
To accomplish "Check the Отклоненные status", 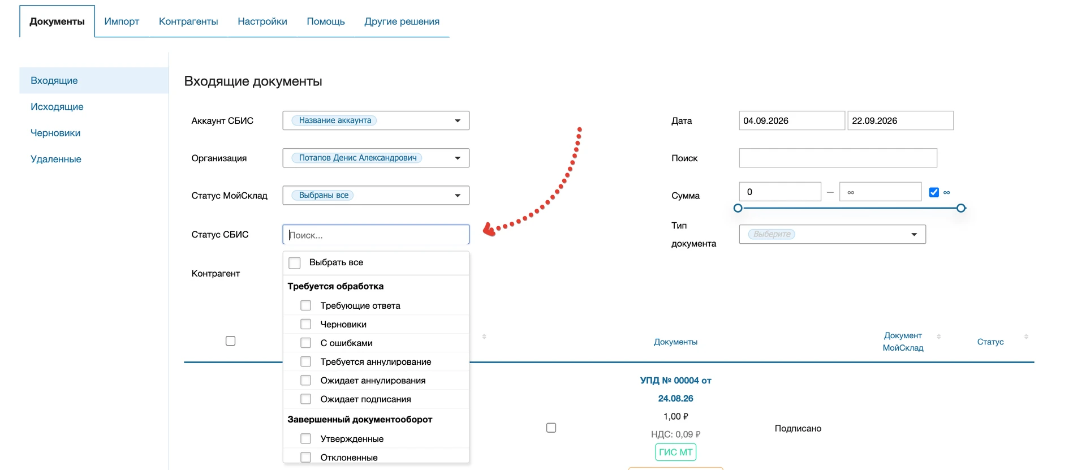I will [x=306, y=457].
